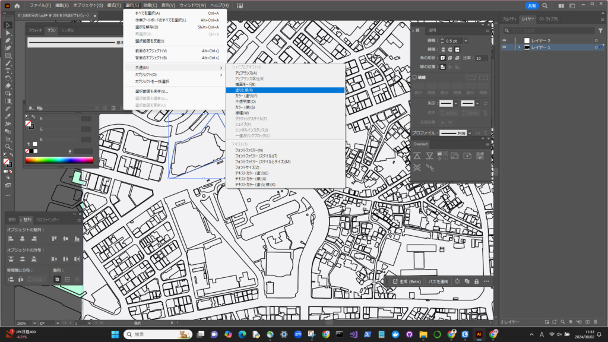
Task: Select the Type tool in the toolbar
Action: [8, 71]
